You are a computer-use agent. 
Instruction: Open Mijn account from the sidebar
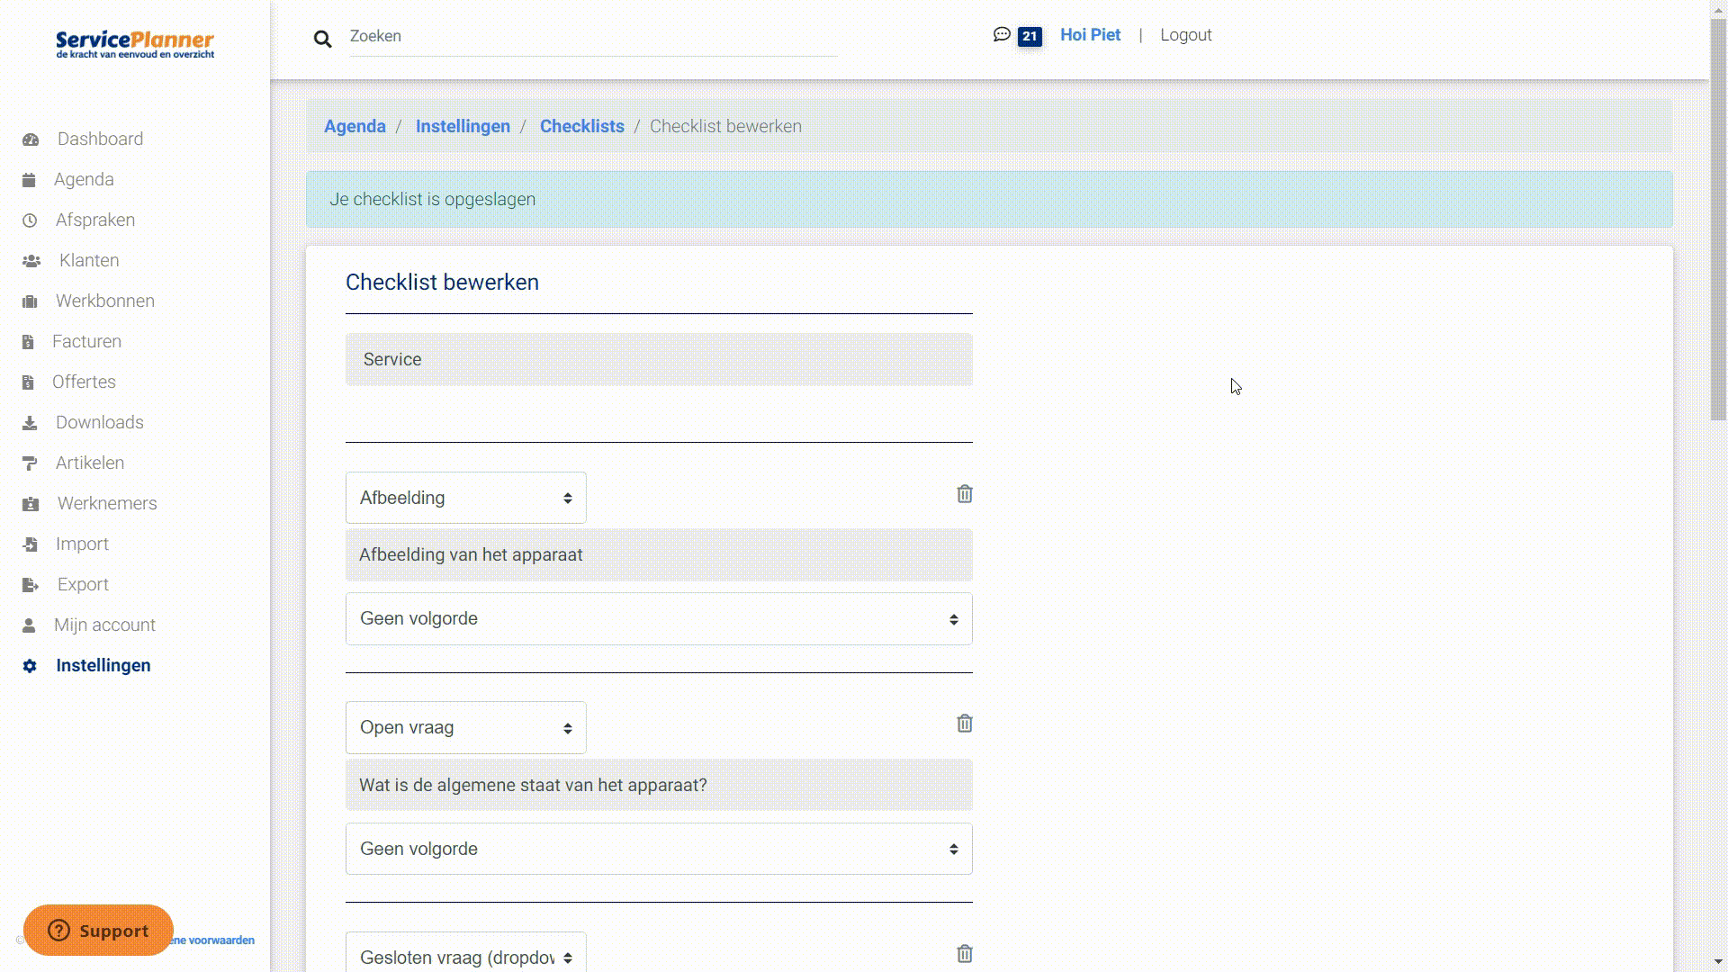coord(106,625)
